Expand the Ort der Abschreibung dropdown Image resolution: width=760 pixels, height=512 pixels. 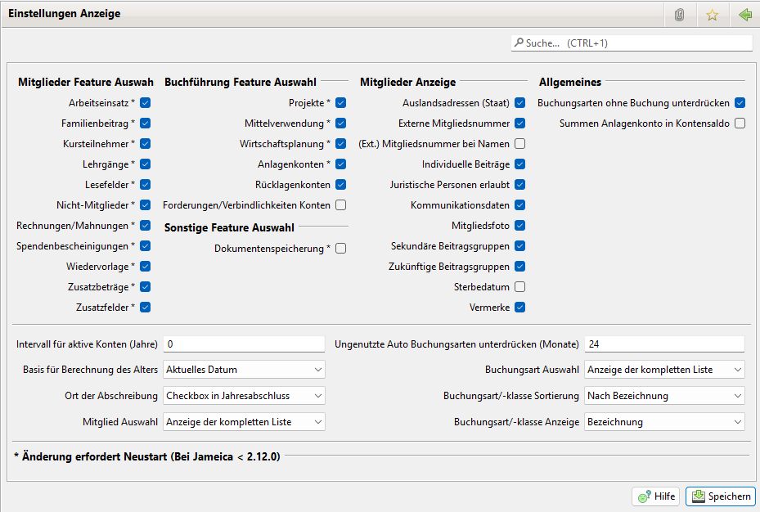tap(244, 396)
